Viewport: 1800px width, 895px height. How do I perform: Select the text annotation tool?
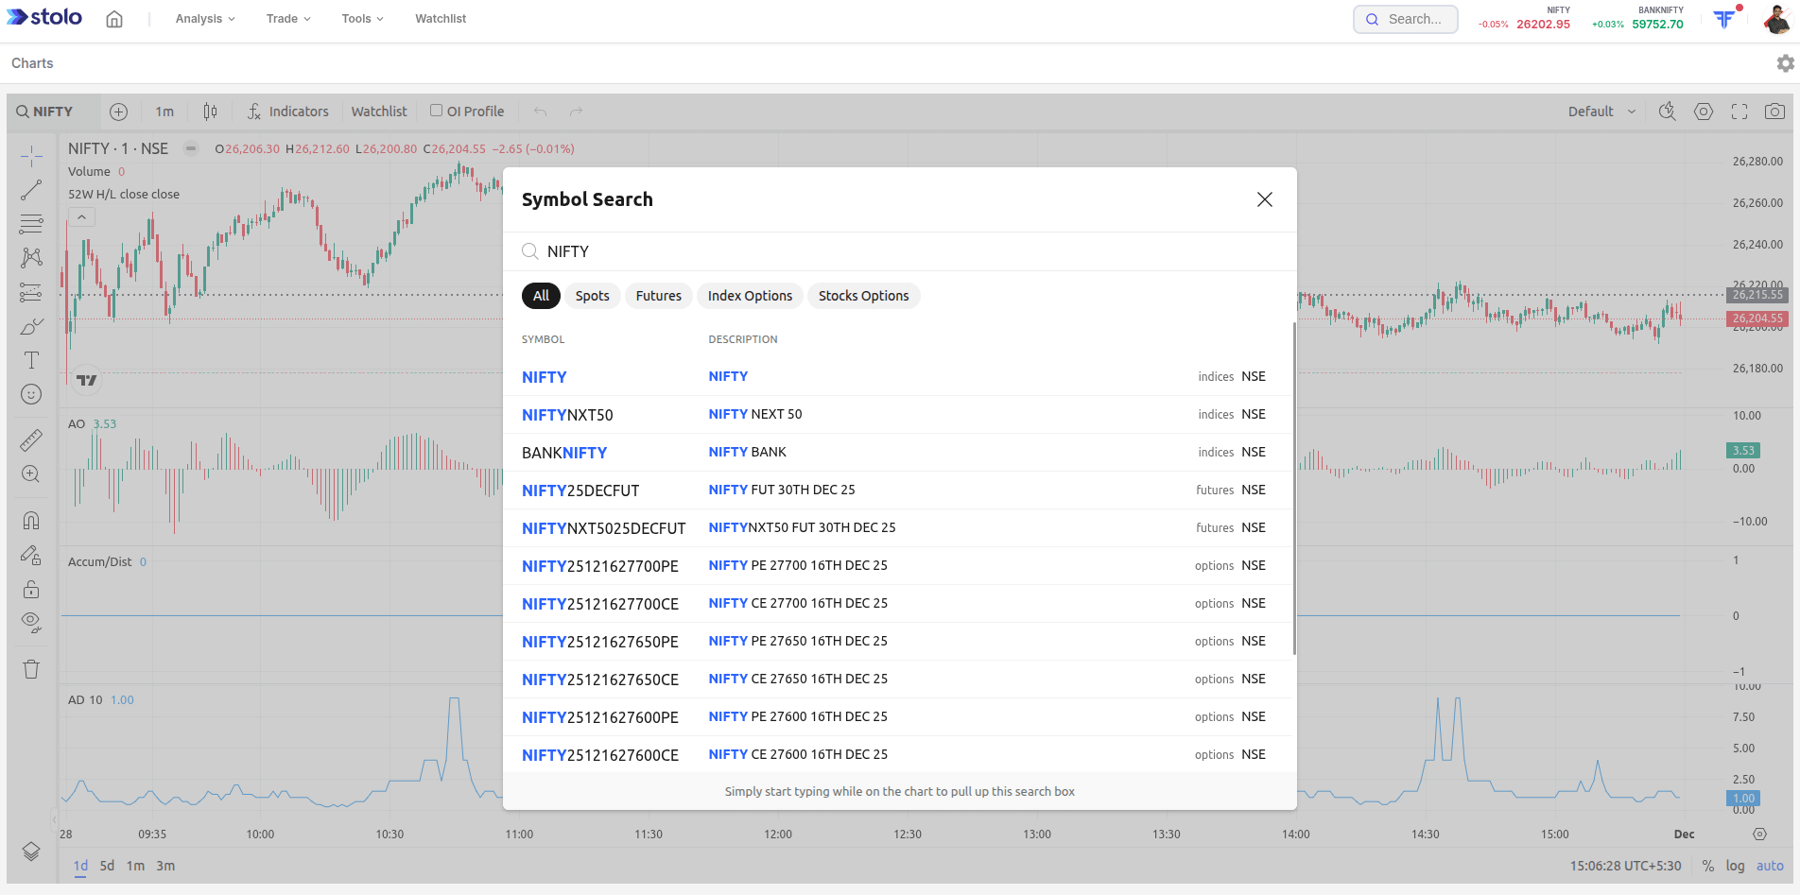31,360
